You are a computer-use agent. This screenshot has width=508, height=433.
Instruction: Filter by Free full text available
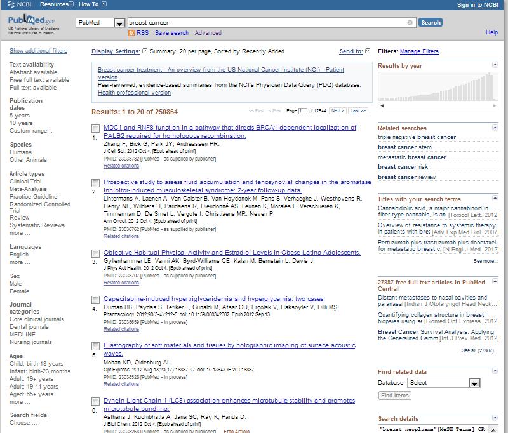[39, 79]
